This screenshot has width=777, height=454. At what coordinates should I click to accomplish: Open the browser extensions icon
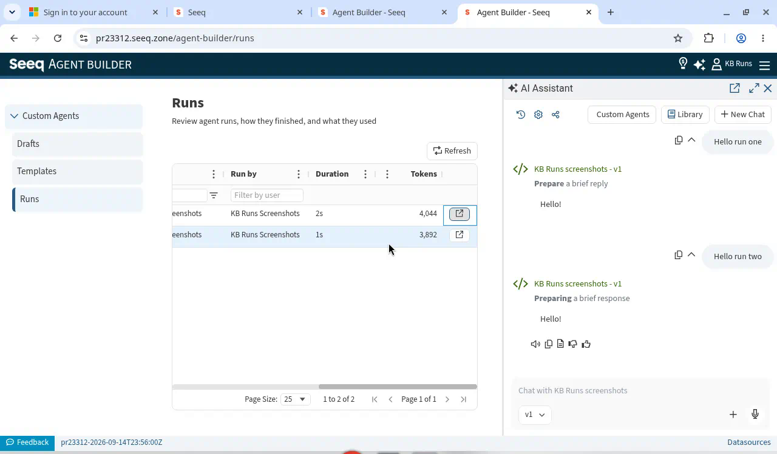click(x=709, y=38)
